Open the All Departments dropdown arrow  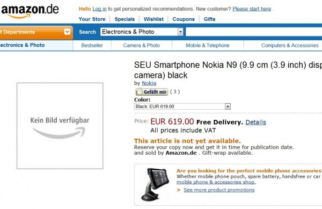pos(67,32)
